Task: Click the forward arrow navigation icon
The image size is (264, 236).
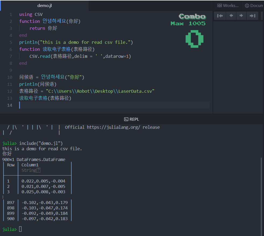Action: pos(241,16)
